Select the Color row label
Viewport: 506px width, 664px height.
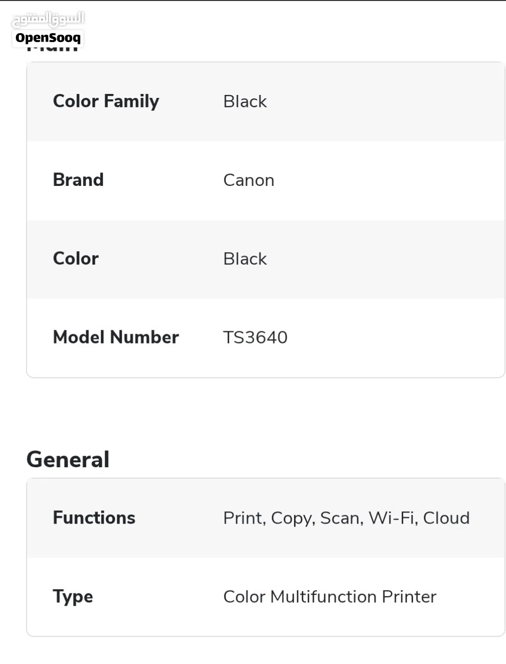click(76, 259)
